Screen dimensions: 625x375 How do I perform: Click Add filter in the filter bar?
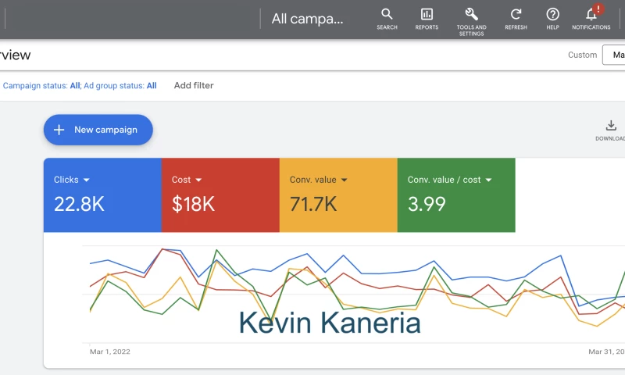click(194, 86)
